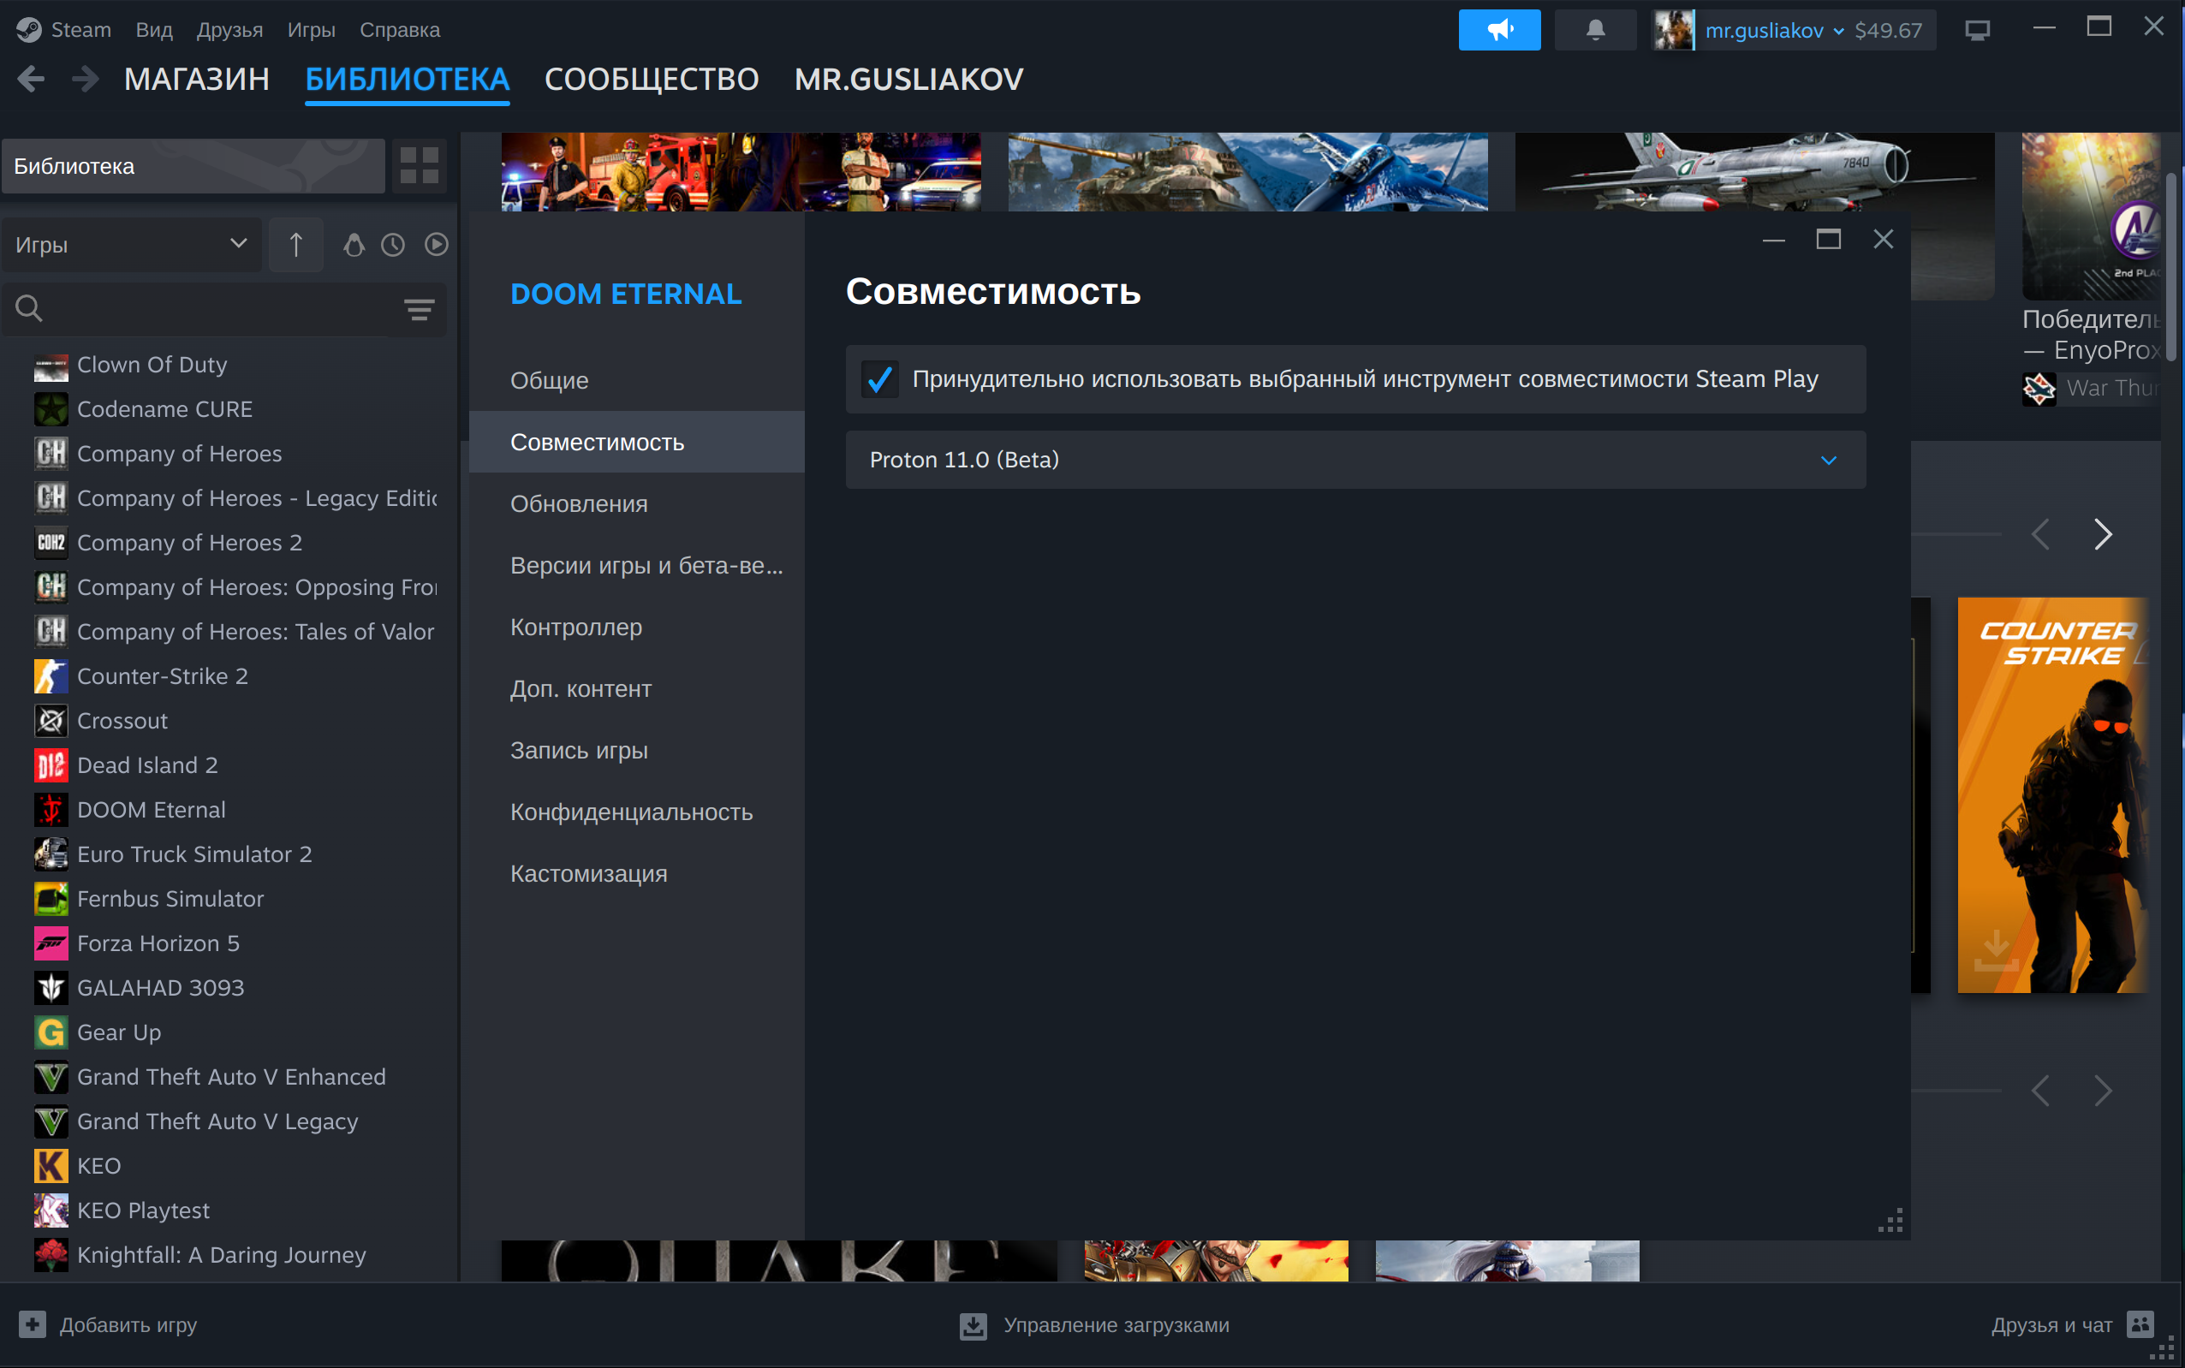Select the DOOM Eternal game in sidebar
The image size is (2185, 1368).
point(151,809)
